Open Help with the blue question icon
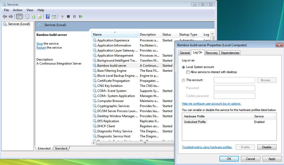The image size is (284, 165). pos(48,17)
